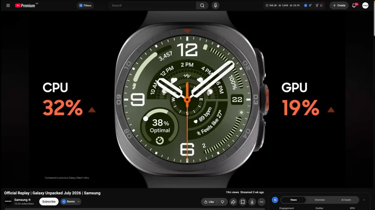Click the 19m views text

tap(232, 192)
